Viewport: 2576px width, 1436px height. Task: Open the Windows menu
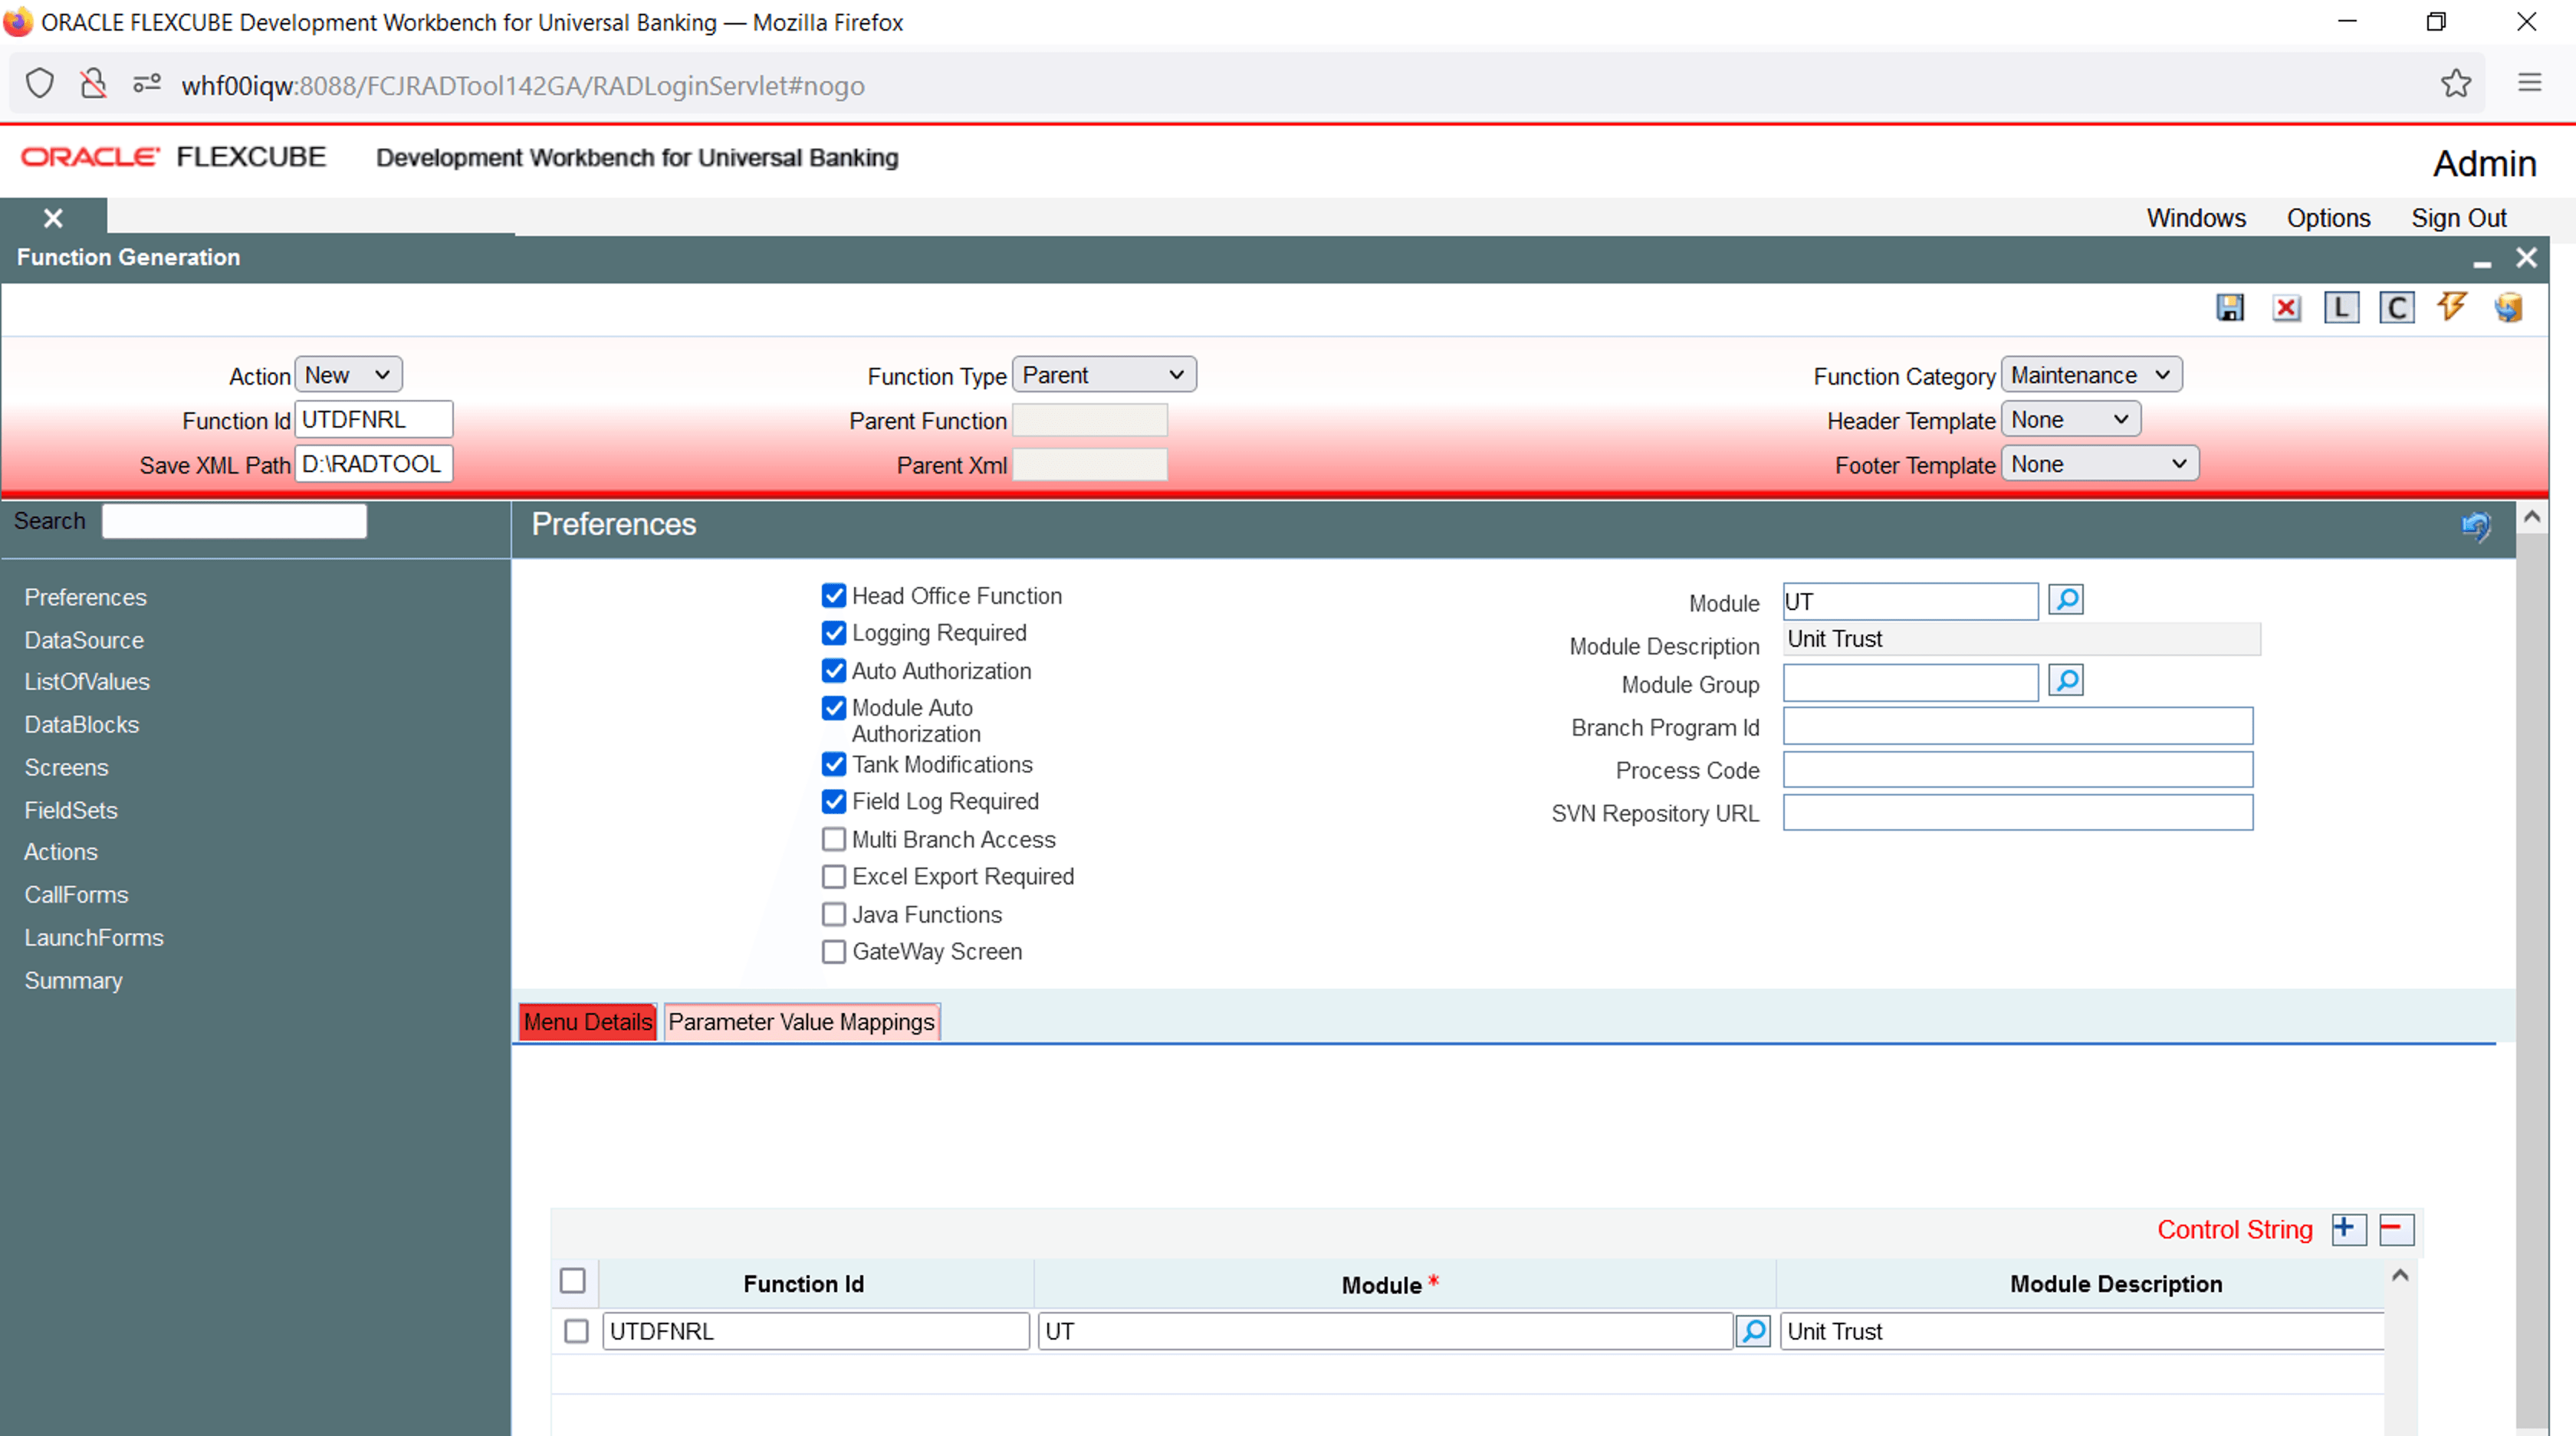pyautogui.click(x=2195, y=218)
